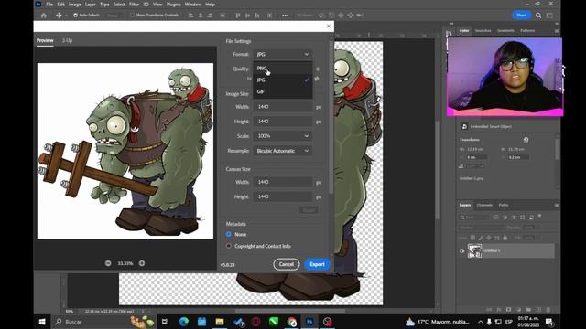Click the search magnifier icon near Share

tap(538, 16)
